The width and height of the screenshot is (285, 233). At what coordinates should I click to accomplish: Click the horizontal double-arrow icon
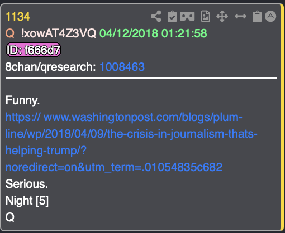240,16
